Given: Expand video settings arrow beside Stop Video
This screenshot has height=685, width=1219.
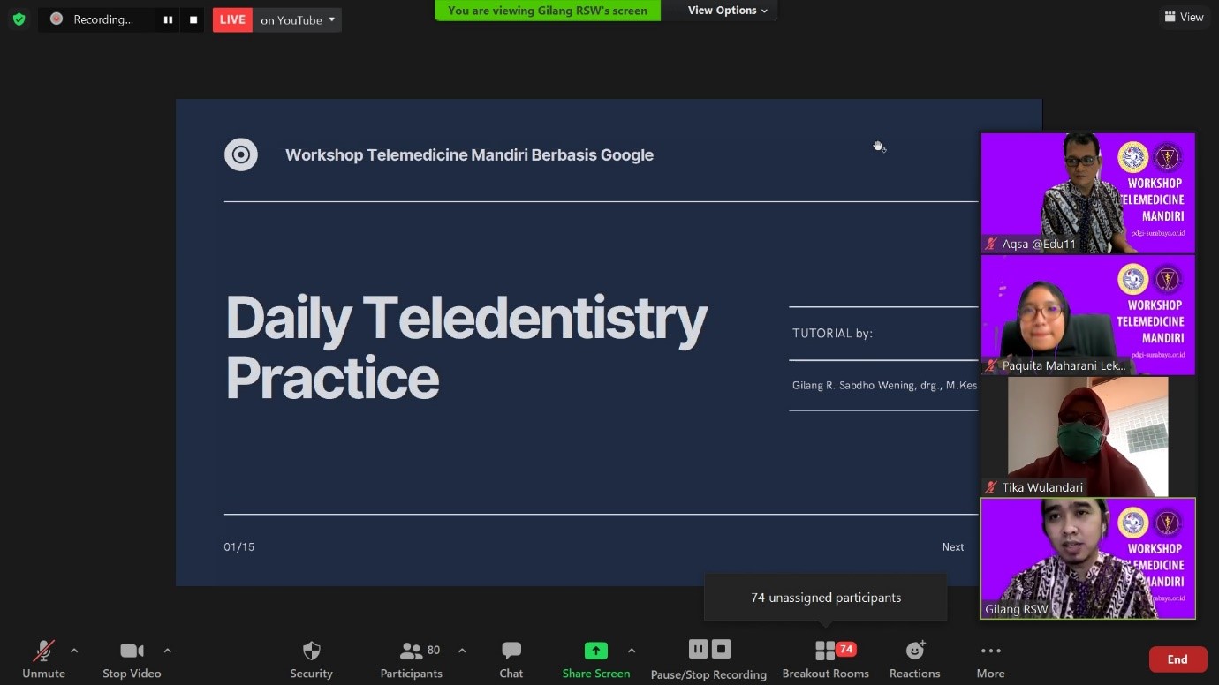Looking at the screenshot, I should pos(167,651).
